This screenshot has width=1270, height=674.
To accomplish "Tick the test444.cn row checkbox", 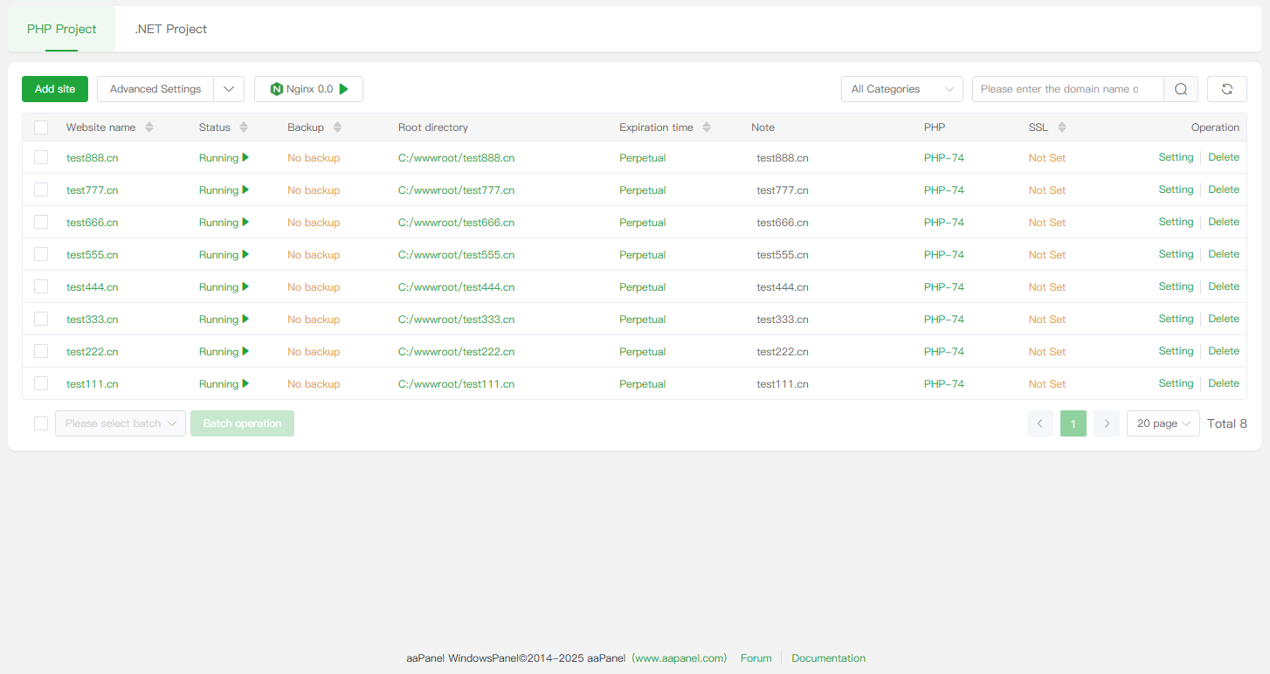I will tap(41, 286).
